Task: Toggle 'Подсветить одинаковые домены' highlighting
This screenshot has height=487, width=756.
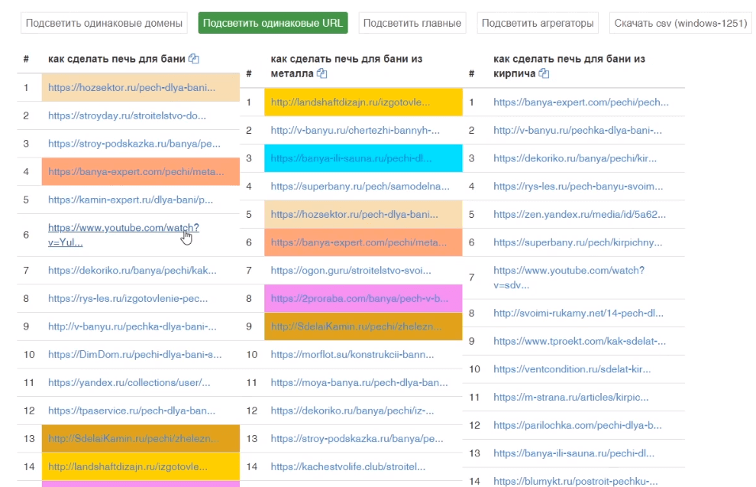Action: click(x=104, y=23)
